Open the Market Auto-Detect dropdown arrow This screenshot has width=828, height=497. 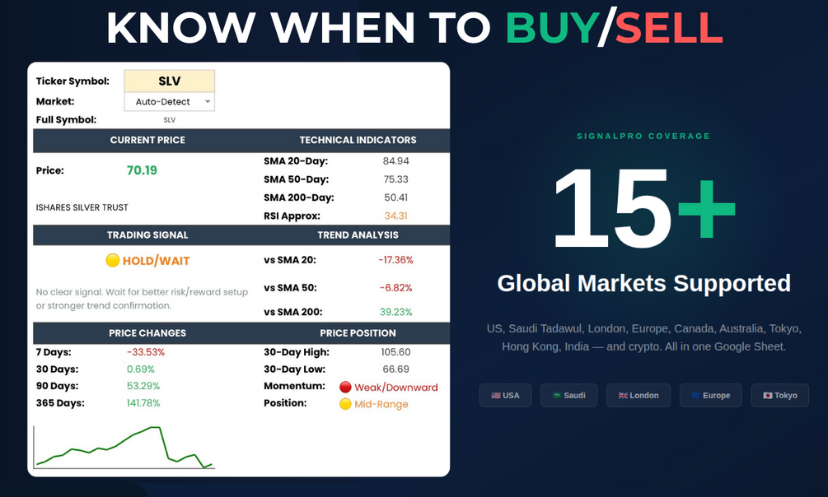208,102
